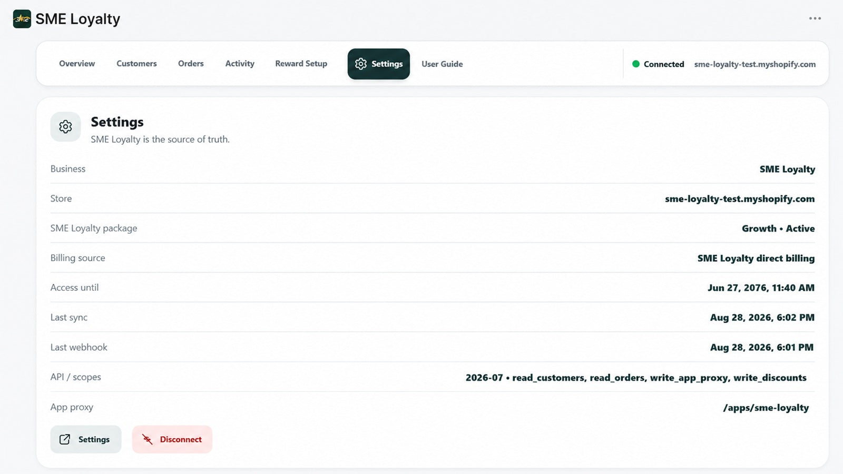Open the Overview tab
The width and height of the screenshot is (843, 474).
tap(77, 64)
